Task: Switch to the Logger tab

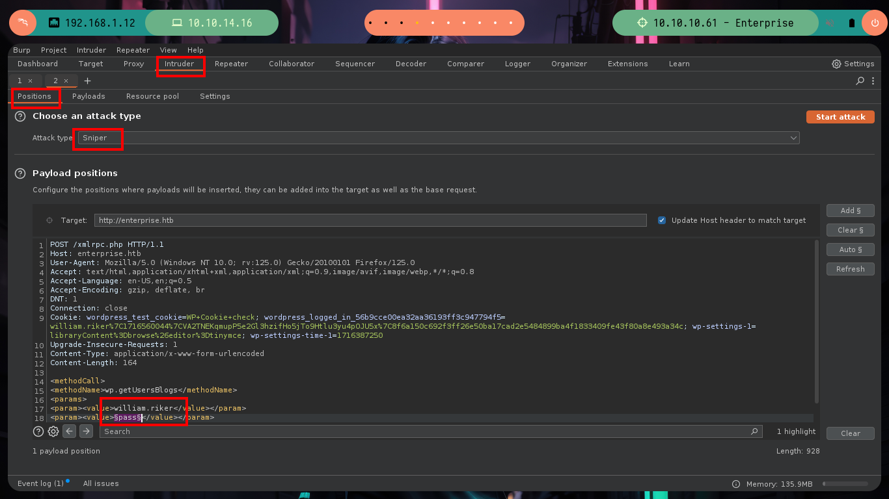Action: click(518, 64)
